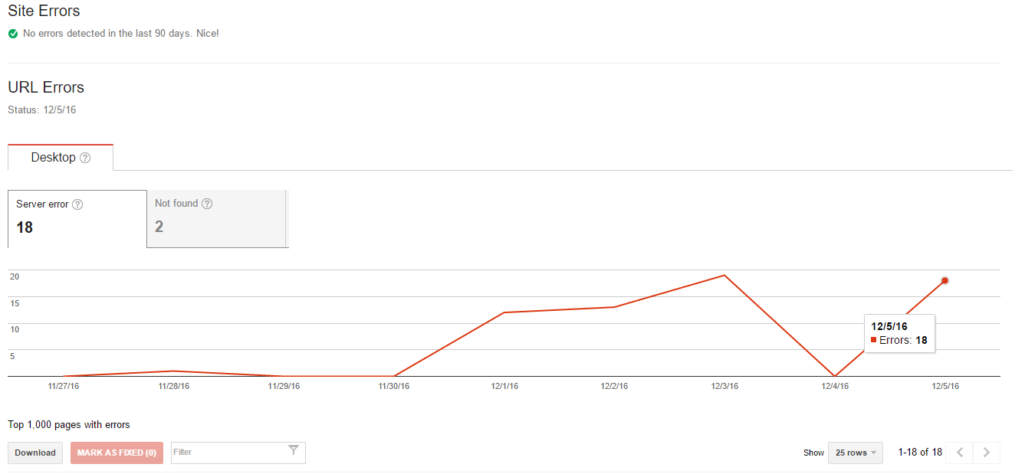The height and width of the screenshot is (474, 1025).
Task: Click the Download button
Action: pos(35,453)
